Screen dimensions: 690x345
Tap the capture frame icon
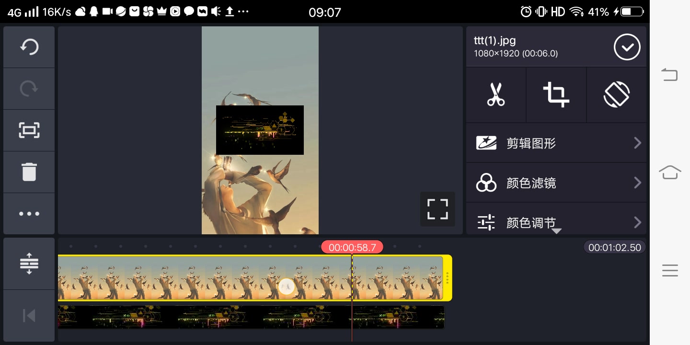pos(29,130)
